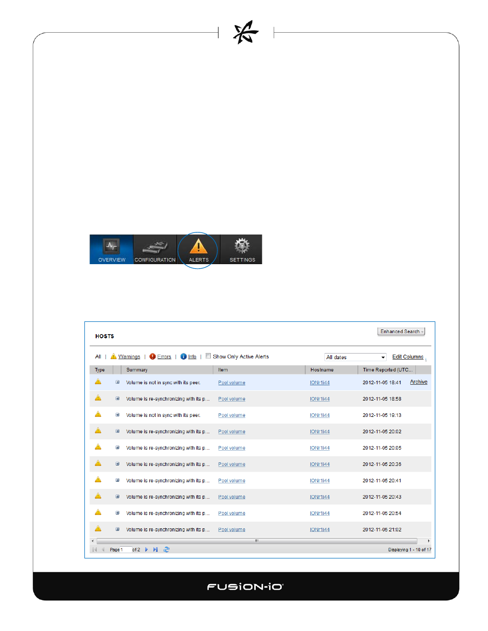Expand the alert row reported at 21:02
488x631 pixels.
click(117, 529)
